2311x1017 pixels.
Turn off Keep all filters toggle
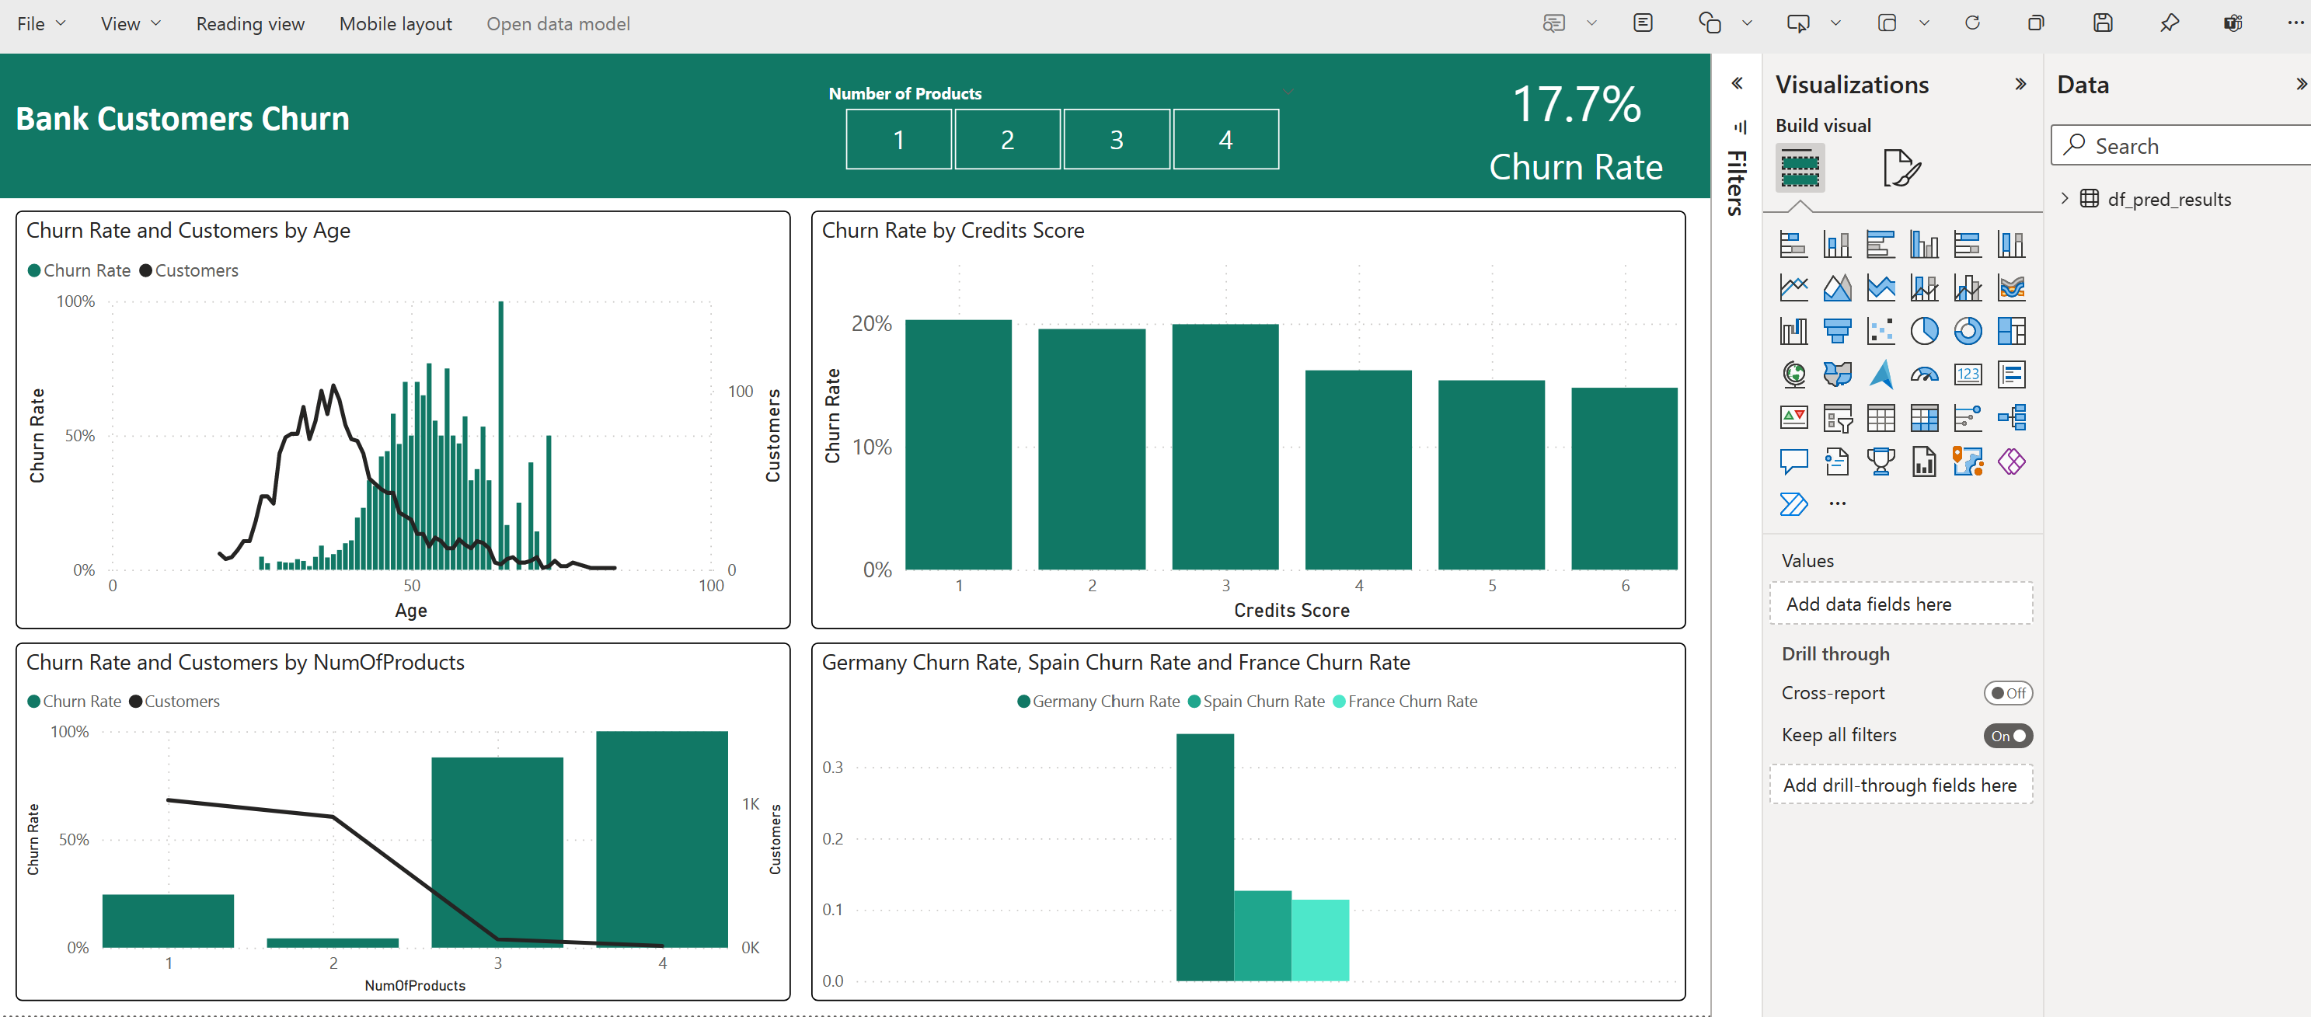pos(2007,736)
